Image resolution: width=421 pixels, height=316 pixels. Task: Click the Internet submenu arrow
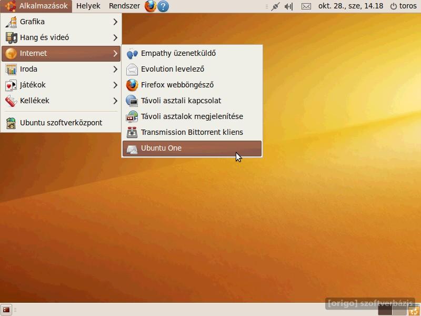tap(115, 54)
